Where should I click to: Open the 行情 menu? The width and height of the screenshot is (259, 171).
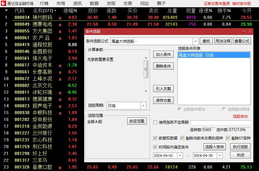pos(44,3)
